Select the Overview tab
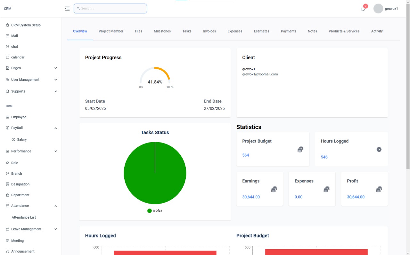This screenshot has height=255, width=410. pyautogui.click(x=80, y=31)
